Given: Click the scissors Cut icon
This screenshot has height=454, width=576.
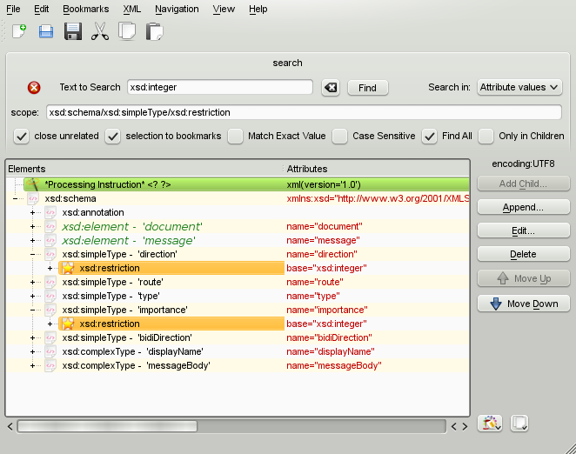Looking at the screenshot, I should pos(100,32).
